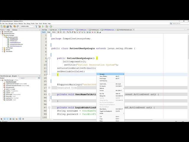Choose Insert Code in the context menu
Image resolution: width=189 pixels, height=142 pixels.
tap(110, 84)
